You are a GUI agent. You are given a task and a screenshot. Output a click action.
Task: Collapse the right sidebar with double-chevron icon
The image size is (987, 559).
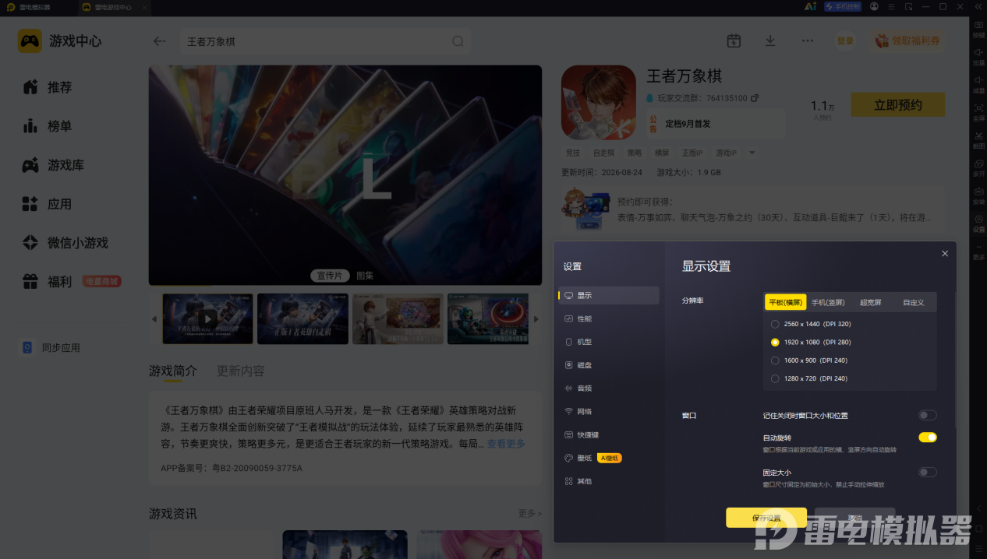coord(978,6)
